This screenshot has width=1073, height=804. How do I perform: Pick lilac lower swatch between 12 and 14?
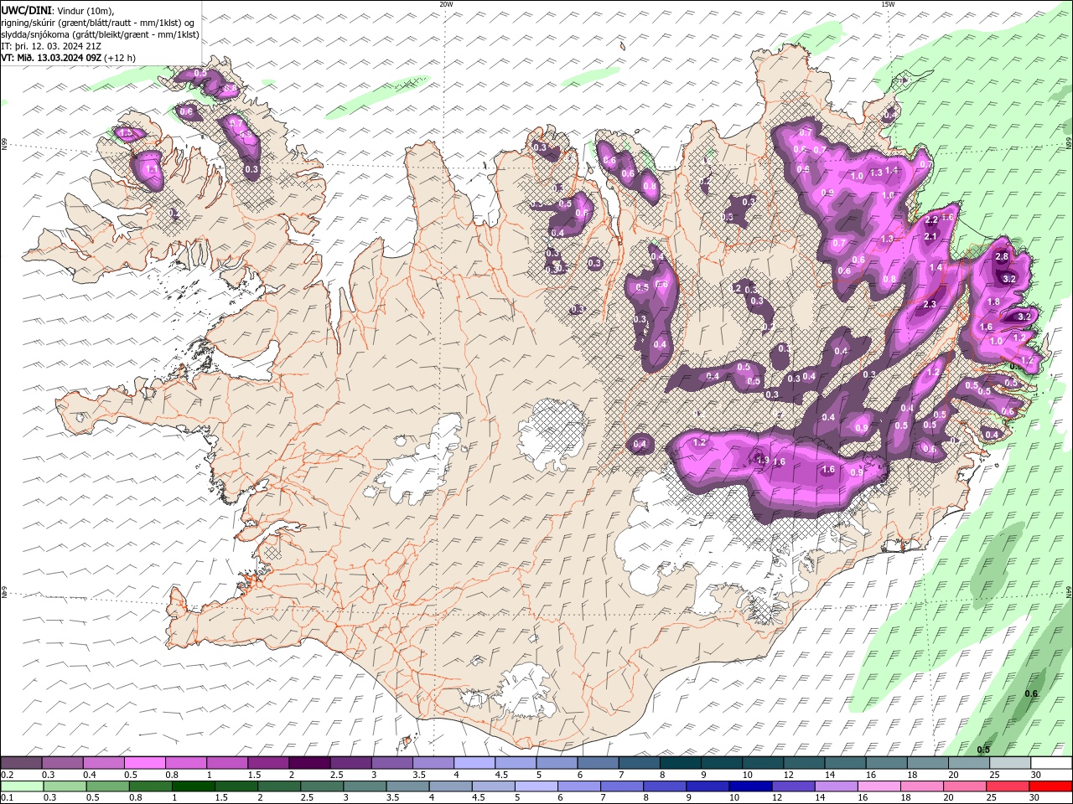(794, 786)
